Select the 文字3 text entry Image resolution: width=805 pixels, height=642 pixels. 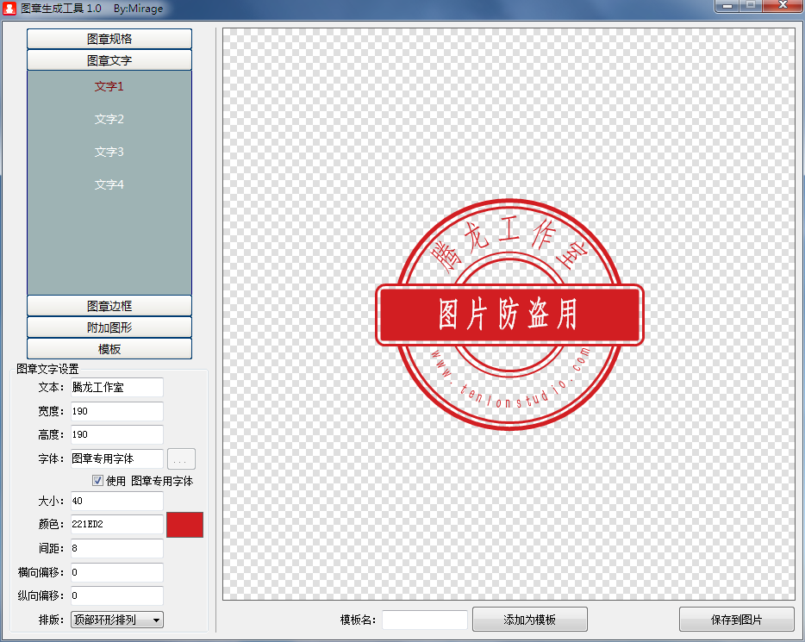point(109,152)
